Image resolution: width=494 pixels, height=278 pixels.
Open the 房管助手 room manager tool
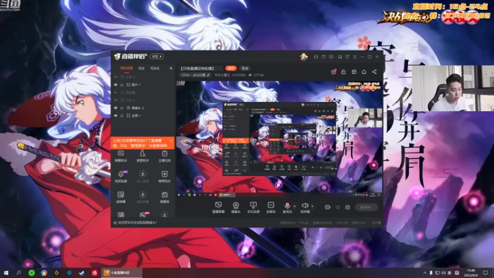coord(143,156)
